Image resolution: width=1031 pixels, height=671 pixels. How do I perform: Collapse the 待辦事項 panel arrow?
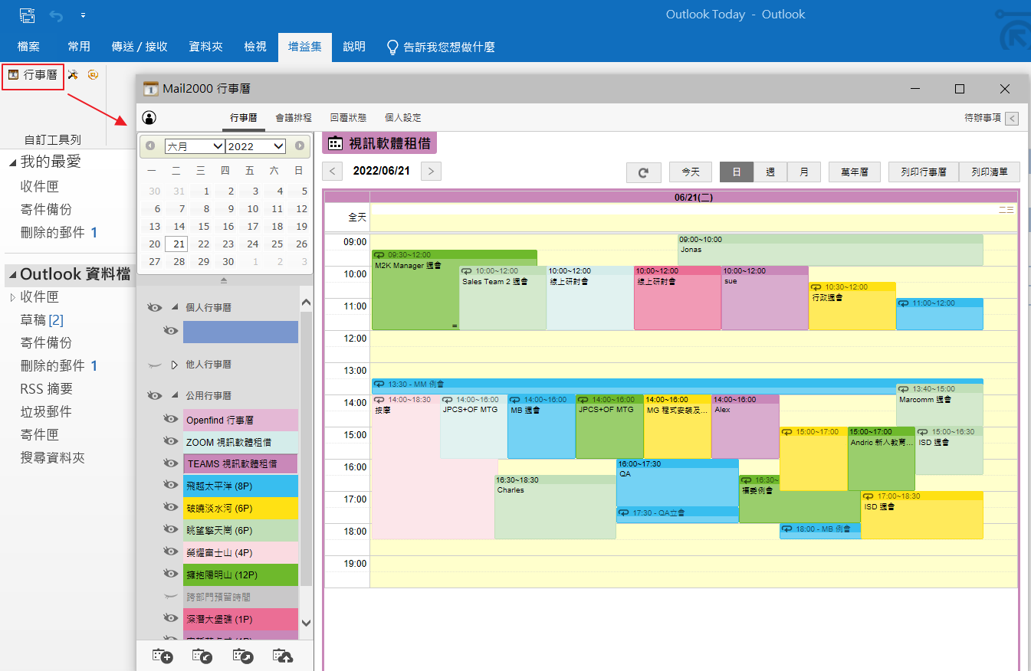(x=1012, y=118)
